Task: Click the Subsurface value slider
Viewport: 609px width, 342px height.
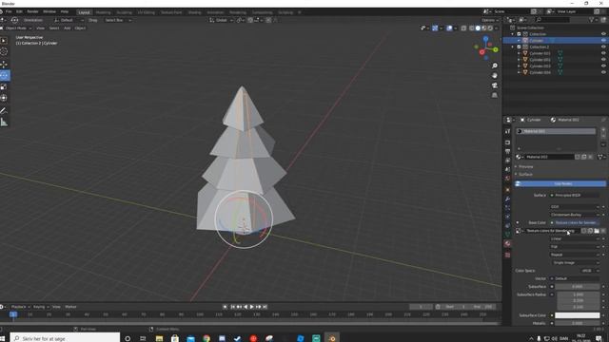Action: tap(578, 287)
